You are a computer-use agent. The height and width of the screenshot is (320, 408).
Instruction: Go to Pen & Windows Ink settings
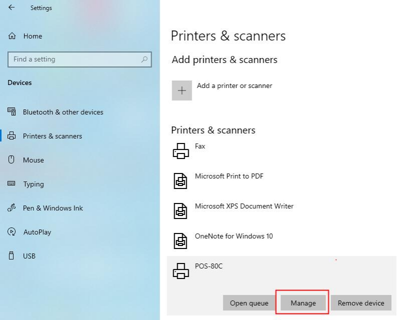click(53, 208)
